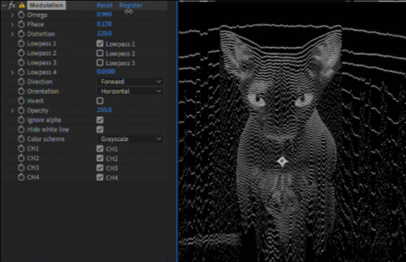Click the yellow warning icon beside Modulation
406x262 pixels.
point(22,5)
